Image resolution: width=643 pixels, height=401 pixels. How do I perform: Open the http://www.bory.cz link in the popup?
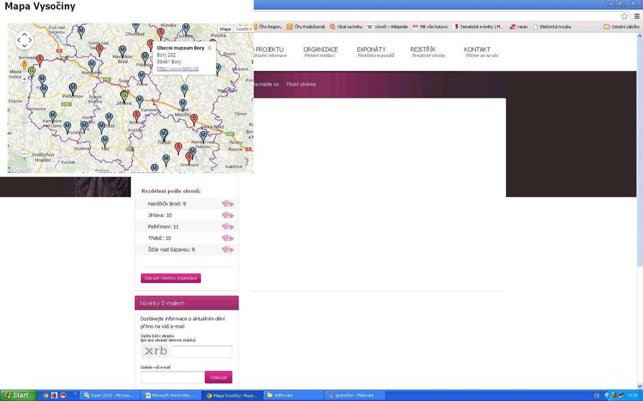point(178,69)
